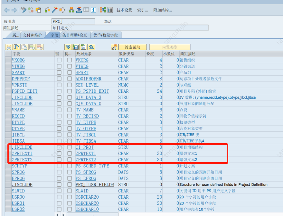Insert a new field row icon
The width and height of the screenshot is (283, 216).
(x=31, y=47)
